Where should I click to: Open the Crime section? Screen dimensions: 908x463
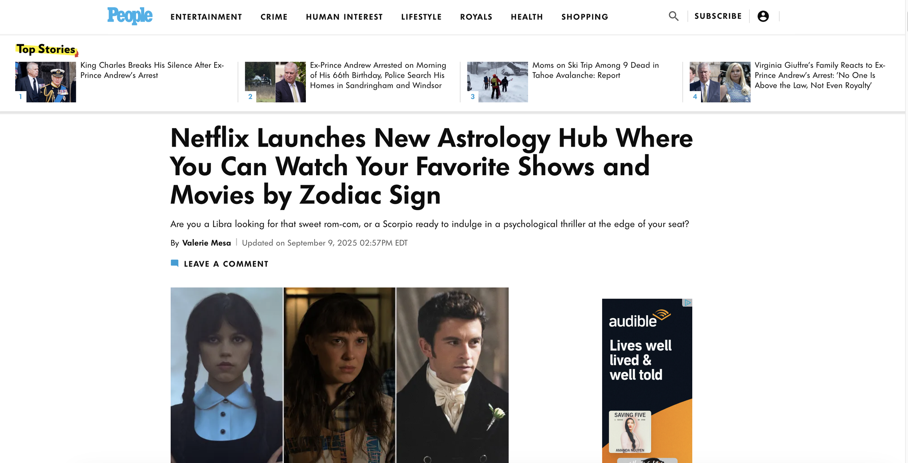[274, 17]
